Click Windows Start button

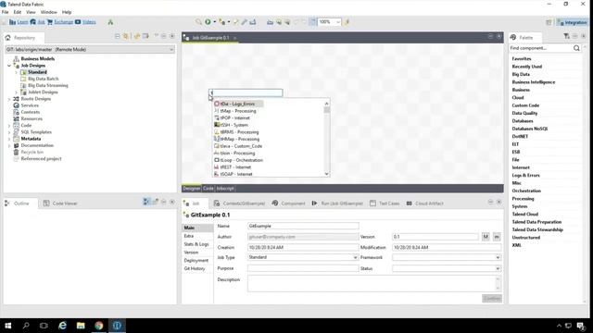[8, 326]
